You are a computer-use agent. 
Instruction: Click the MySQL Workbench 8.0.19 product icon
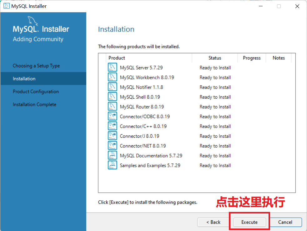[x=112, y=77]
